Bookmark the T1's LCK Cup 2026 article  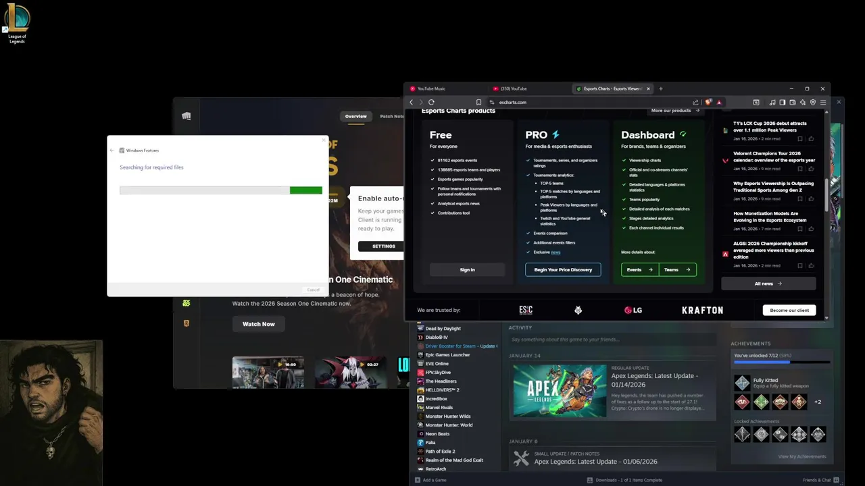coord(800,138)
